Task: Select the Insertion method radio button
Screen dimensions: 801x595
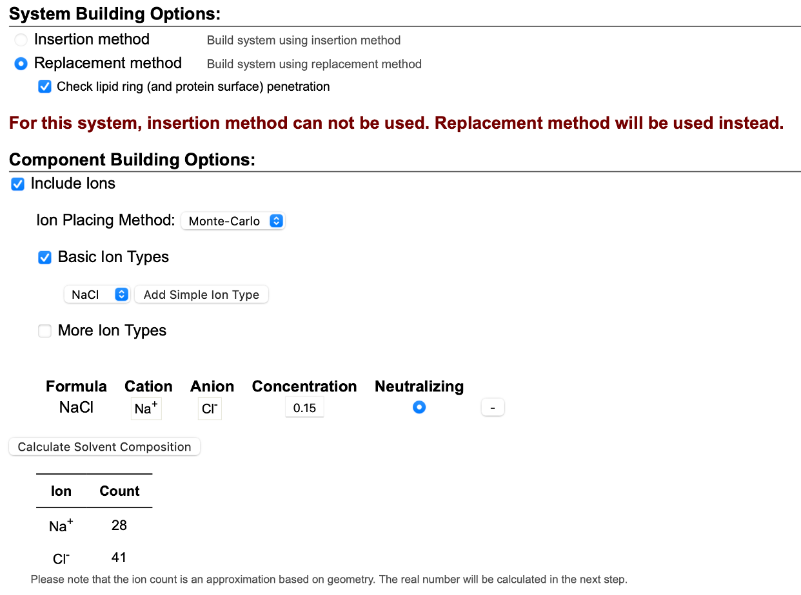Action: (x=21, y=40)
